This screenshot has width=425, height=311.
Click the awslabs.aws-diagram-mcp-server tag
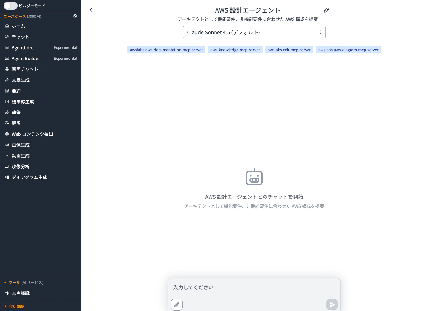(x=348, y=50)
